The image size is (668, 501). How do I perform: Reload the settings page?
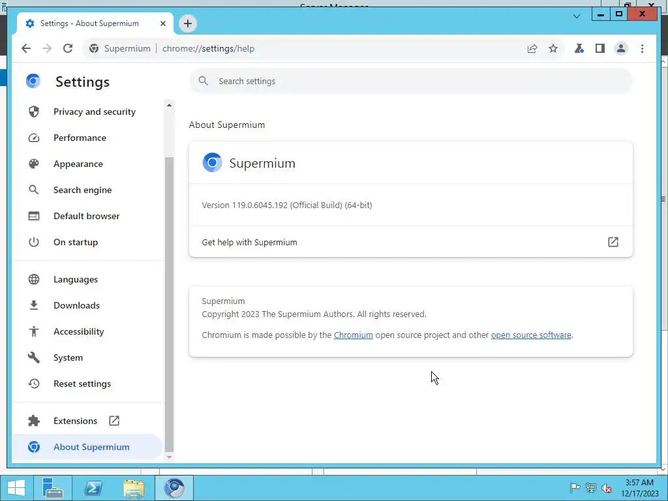pos(68,48)
